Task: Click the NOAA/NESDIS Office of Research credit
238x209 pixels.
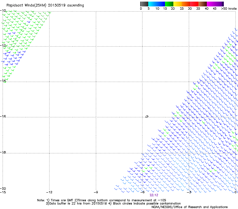Action: (189, 207)
